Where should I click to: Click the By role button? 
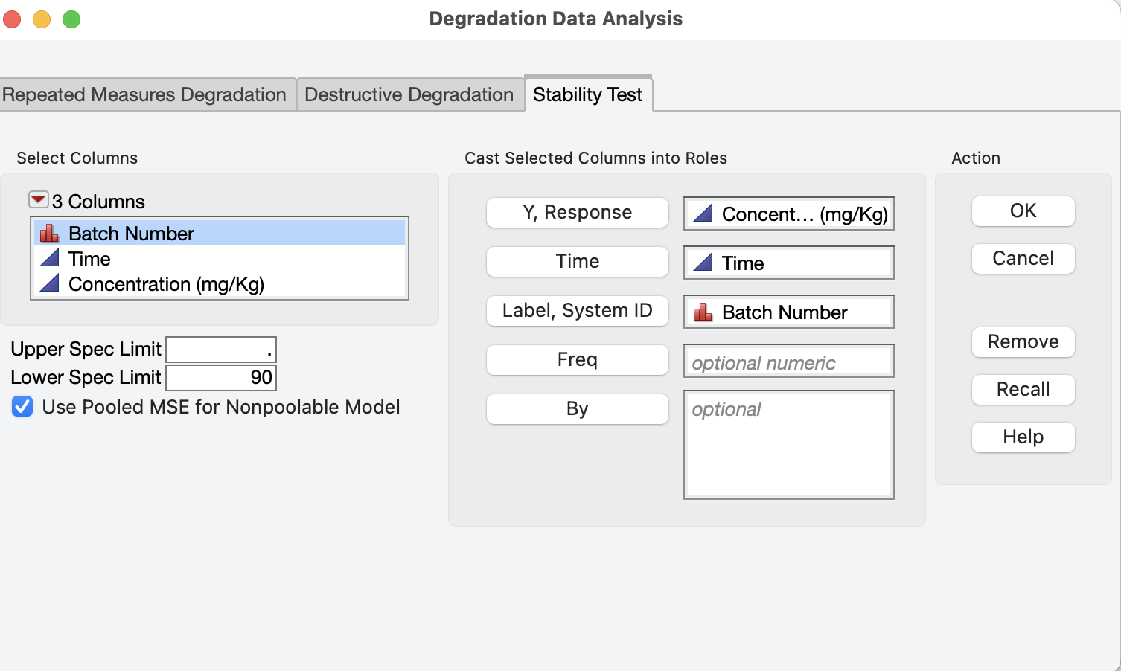click(x=577, y=408)
